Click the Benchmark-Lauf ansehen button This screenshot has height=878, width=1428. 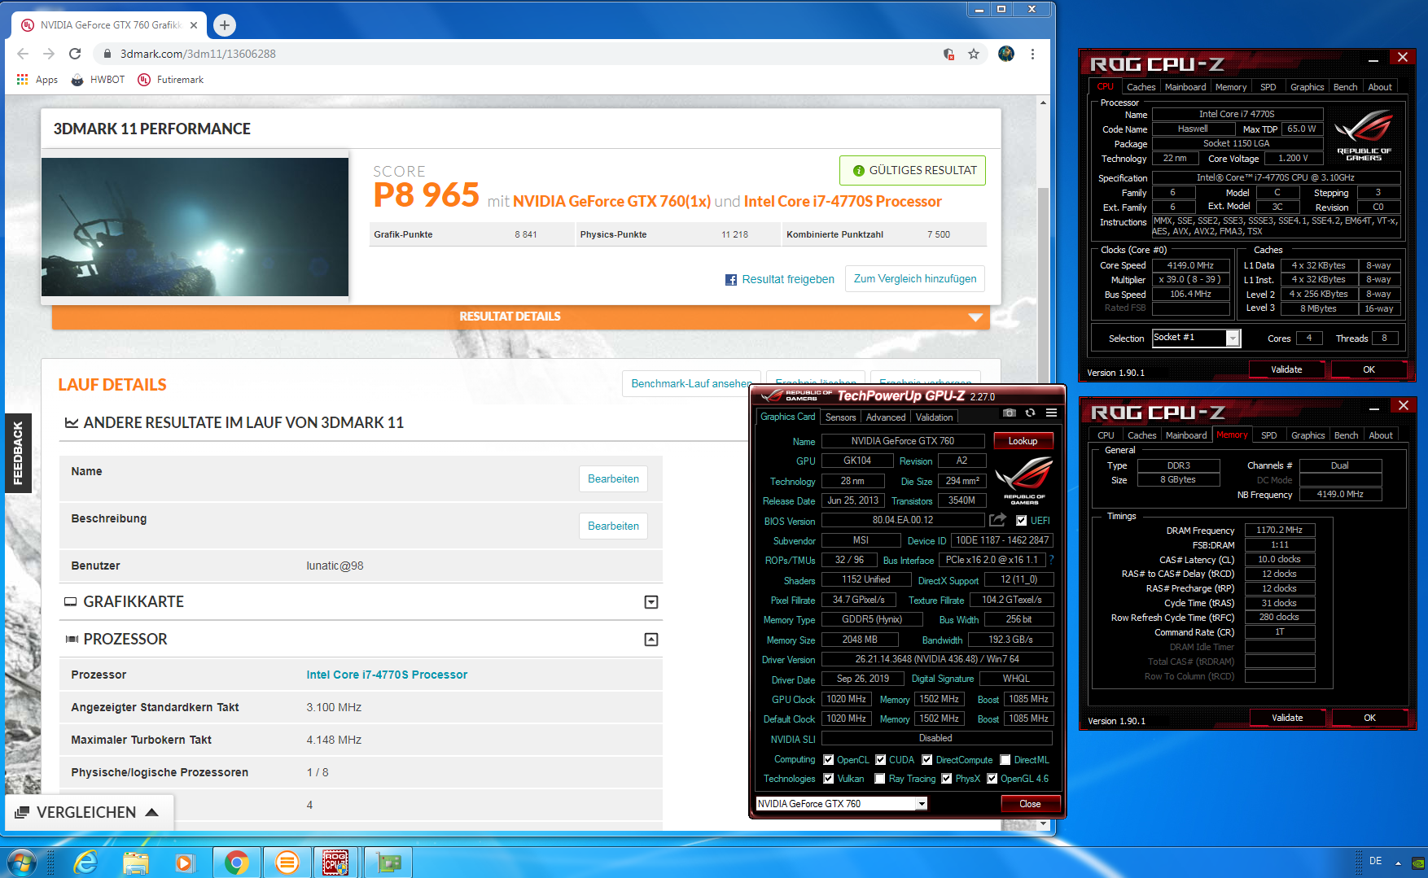691,383
